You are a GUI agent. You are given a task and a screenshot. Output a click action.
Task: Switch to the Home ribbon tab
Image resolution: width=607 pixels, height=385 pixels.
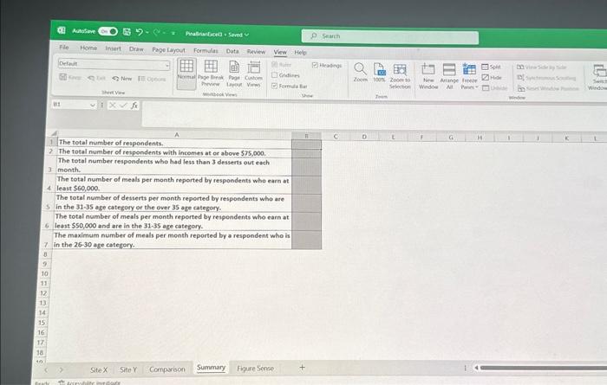coord(88,48)
